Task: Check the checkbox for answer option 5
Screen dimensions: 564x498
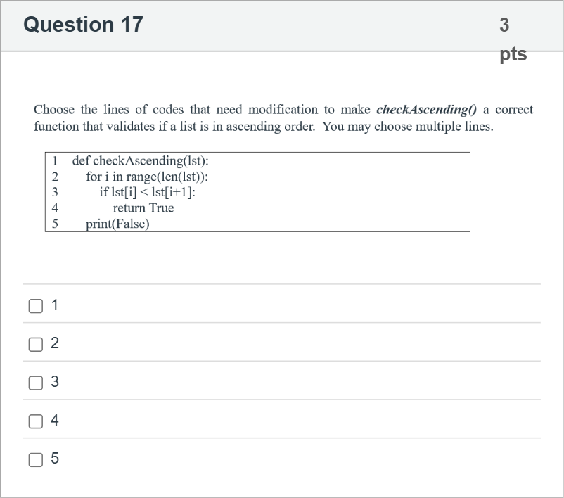Action: click(36, 459)
